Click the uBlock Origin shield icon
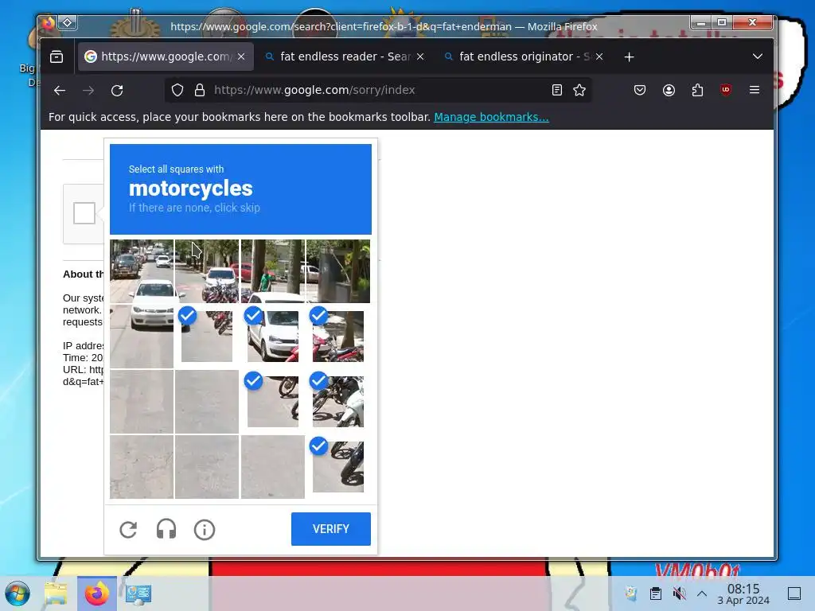The width and height of the screenshot is (815, 611). click(726, 90)
